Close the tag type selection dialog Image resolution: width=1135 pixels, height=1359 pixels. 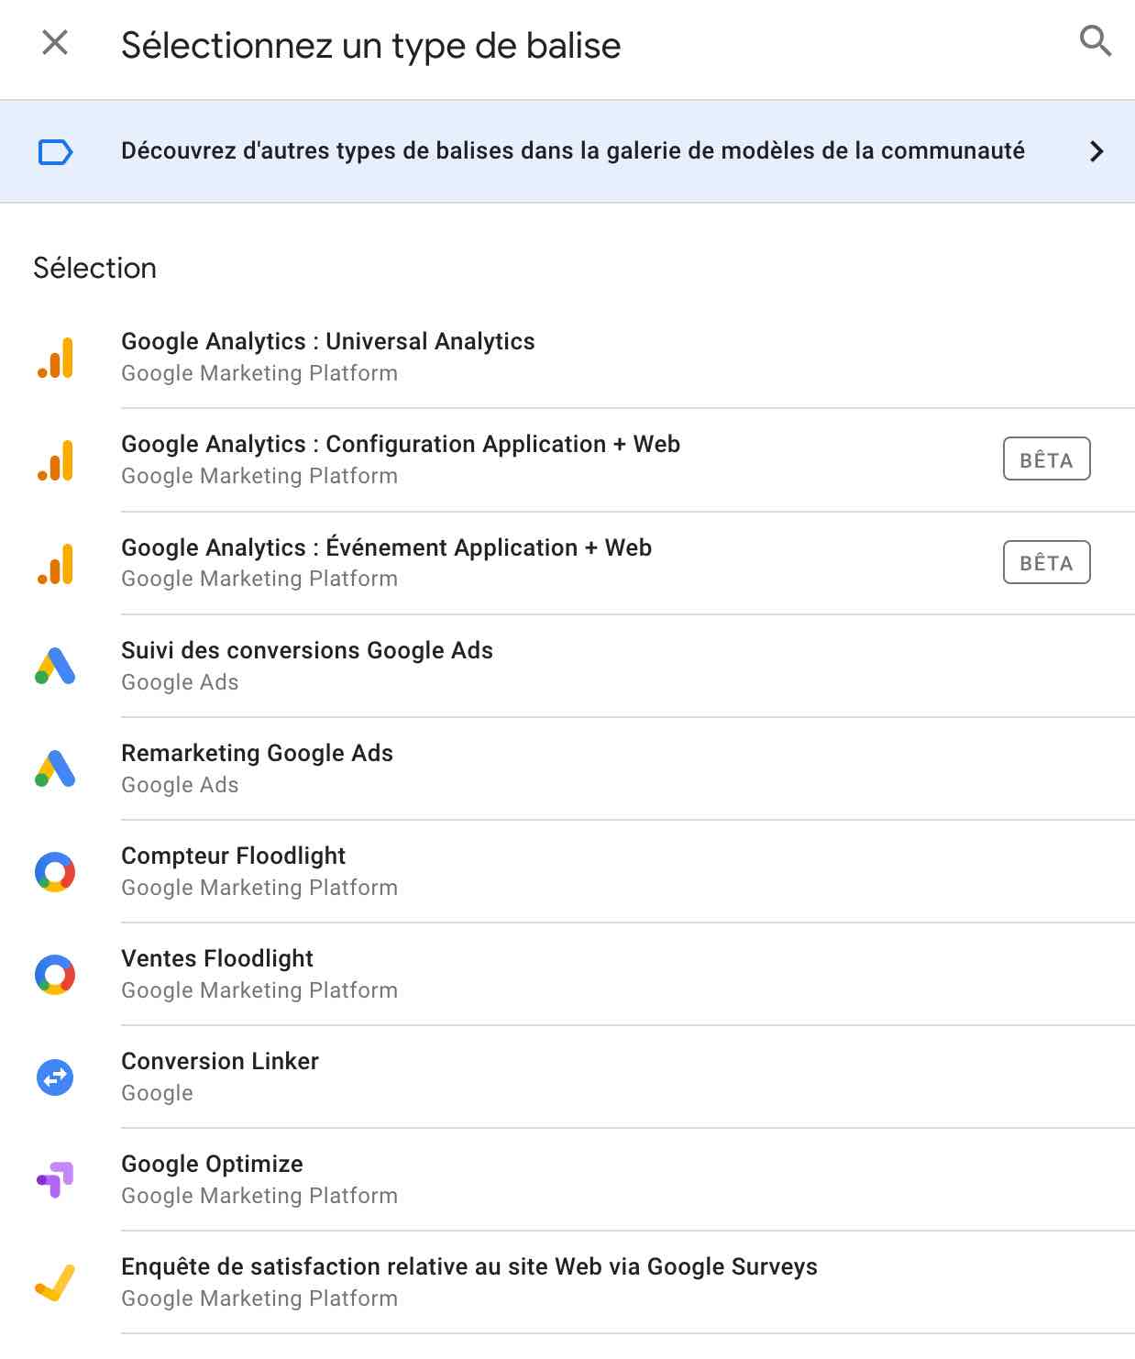[56, 41]
